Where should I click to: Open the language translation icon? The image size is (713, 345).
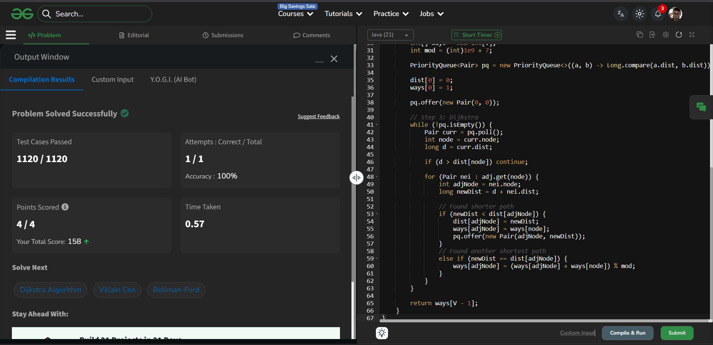click(620, 14)
